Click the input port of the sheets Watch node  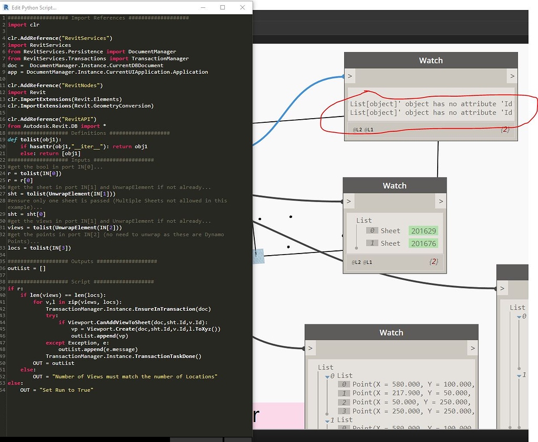tap(348, 201)
